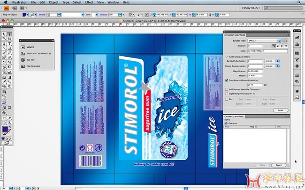Open Spotlight search in menu bar
This screenshot has height=190, width=305.
[299, 2]
